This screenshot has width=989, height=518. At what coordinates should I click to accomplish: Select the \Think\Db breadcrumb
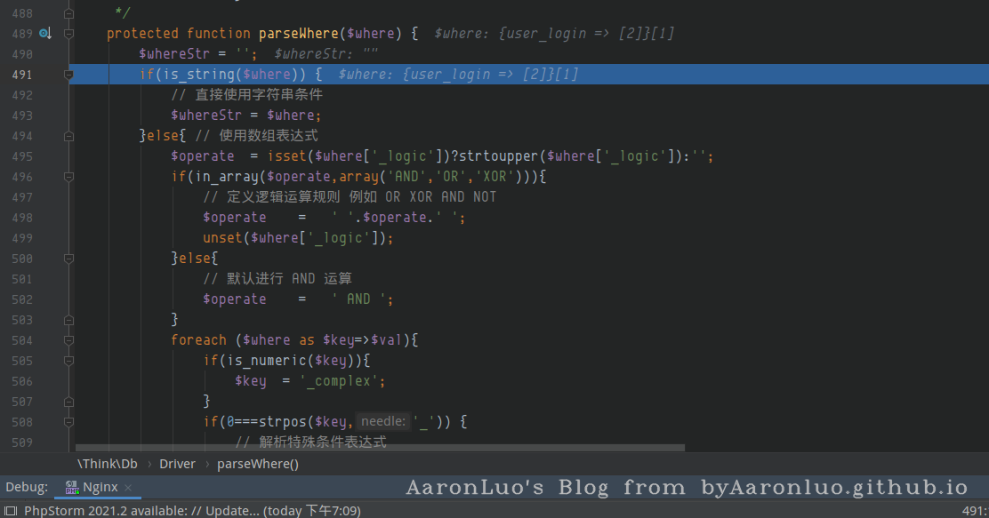coord(107,464)
